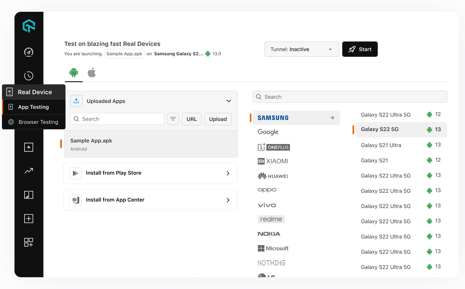The height and width of the screenshot is (289, 465).
Task: Click the device Search field
Action: pos(350,97)
